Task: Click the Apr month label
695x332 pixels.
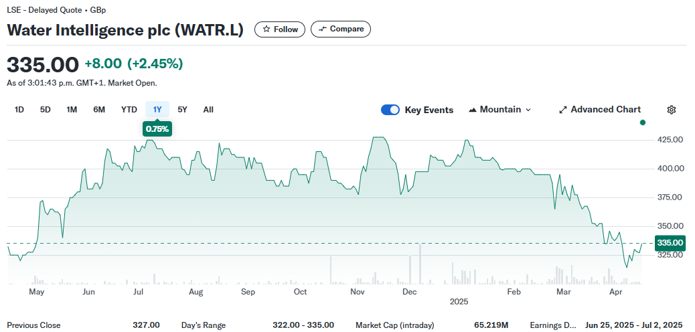Action: point(615,292)
